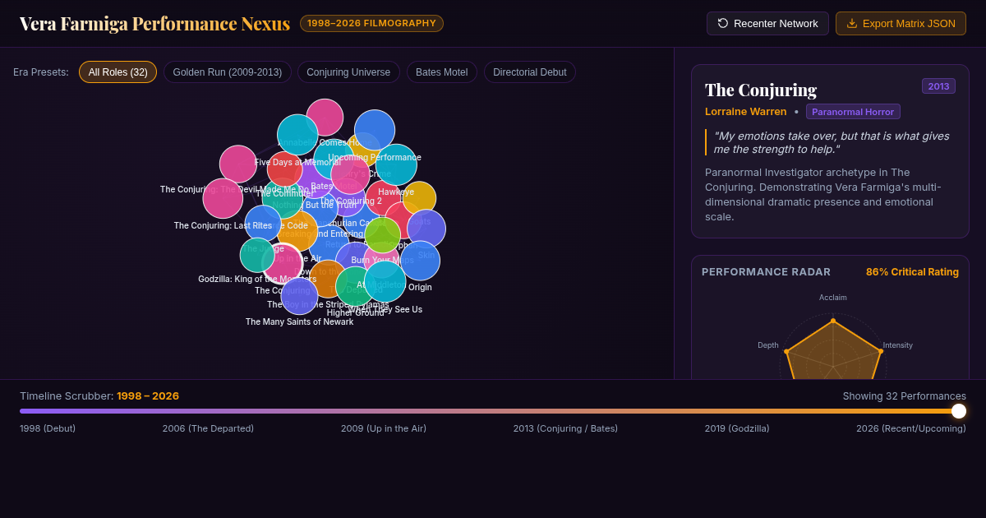Image resolution: width=986 pixels, height=518 pixels.
Task: Click the Vera Farmiga Performance Nexus title
Action: (154, 23)
